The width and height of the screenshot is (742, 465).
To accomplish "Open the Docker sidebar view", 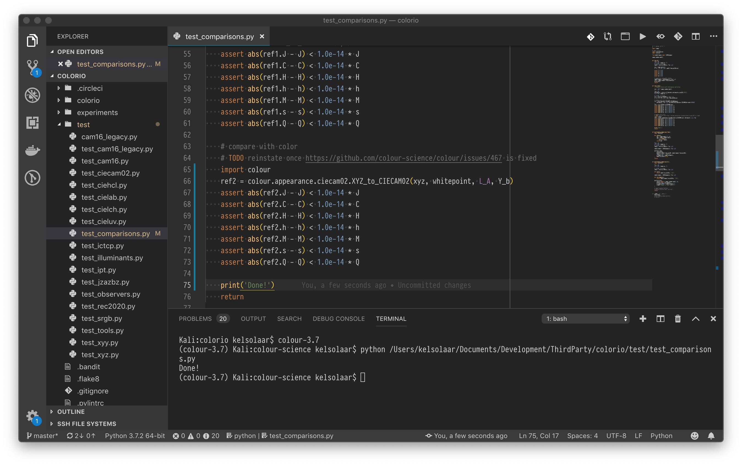I will pos(32,151).
